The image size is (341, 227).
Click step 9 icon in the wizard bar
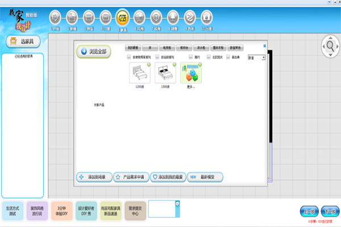click(x=190, y=18)
